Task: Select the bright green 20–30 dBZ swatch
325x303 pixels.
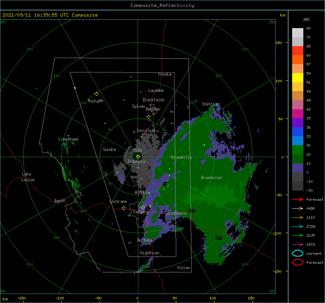Action: click(298, 150)
